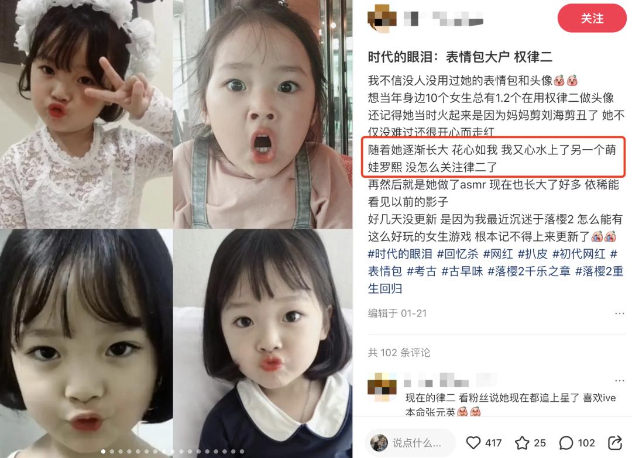The width and height of the screenshot is (632, 458).
Task: Open post options three-dot menu
Action: coord(620,314)
